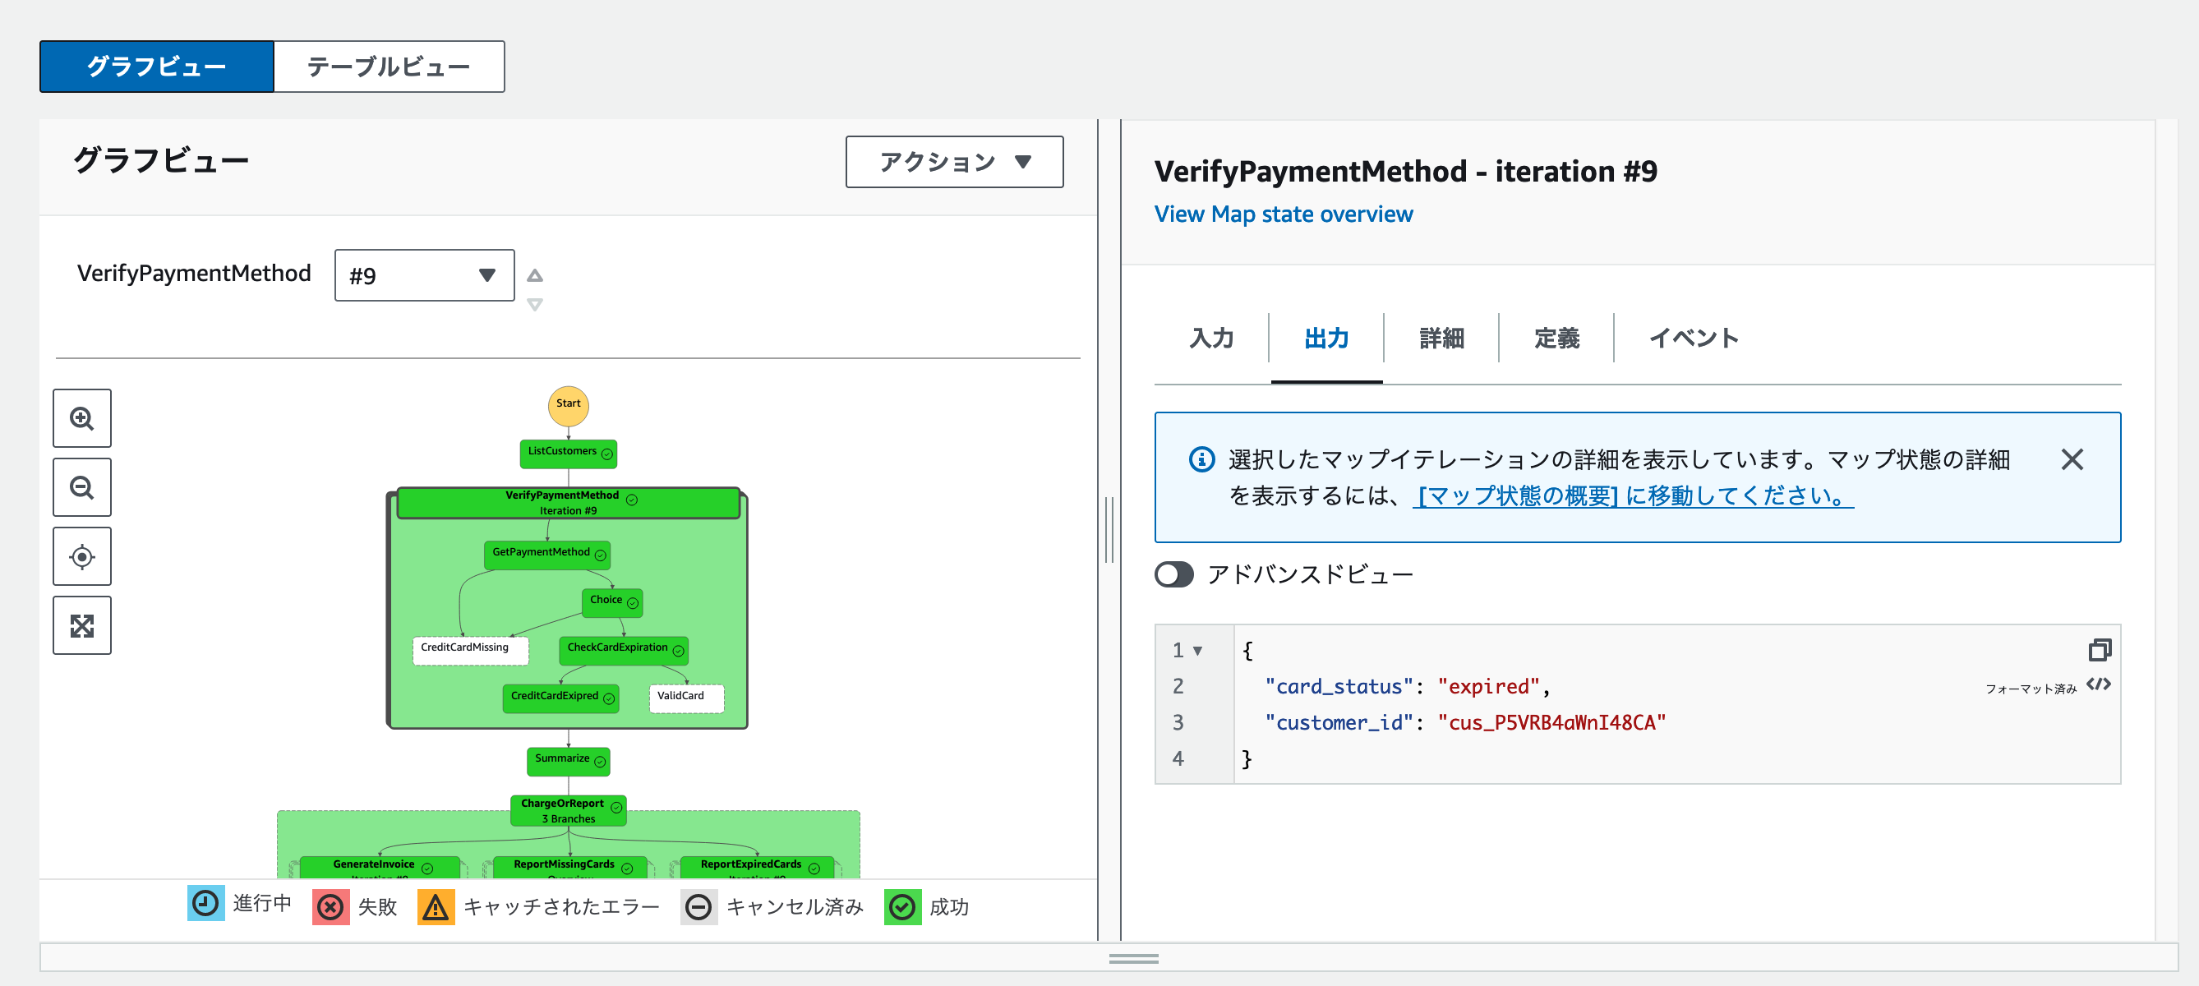Open the イベント tab
Screen dimensions: 2199x986
coord(1693,338)
